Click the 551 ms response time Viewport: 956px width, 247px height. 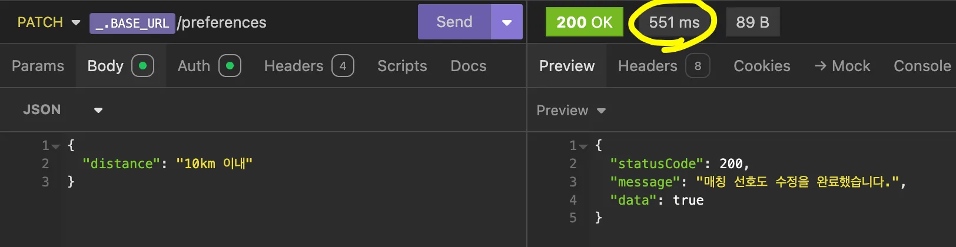click(x=674, y=22)
